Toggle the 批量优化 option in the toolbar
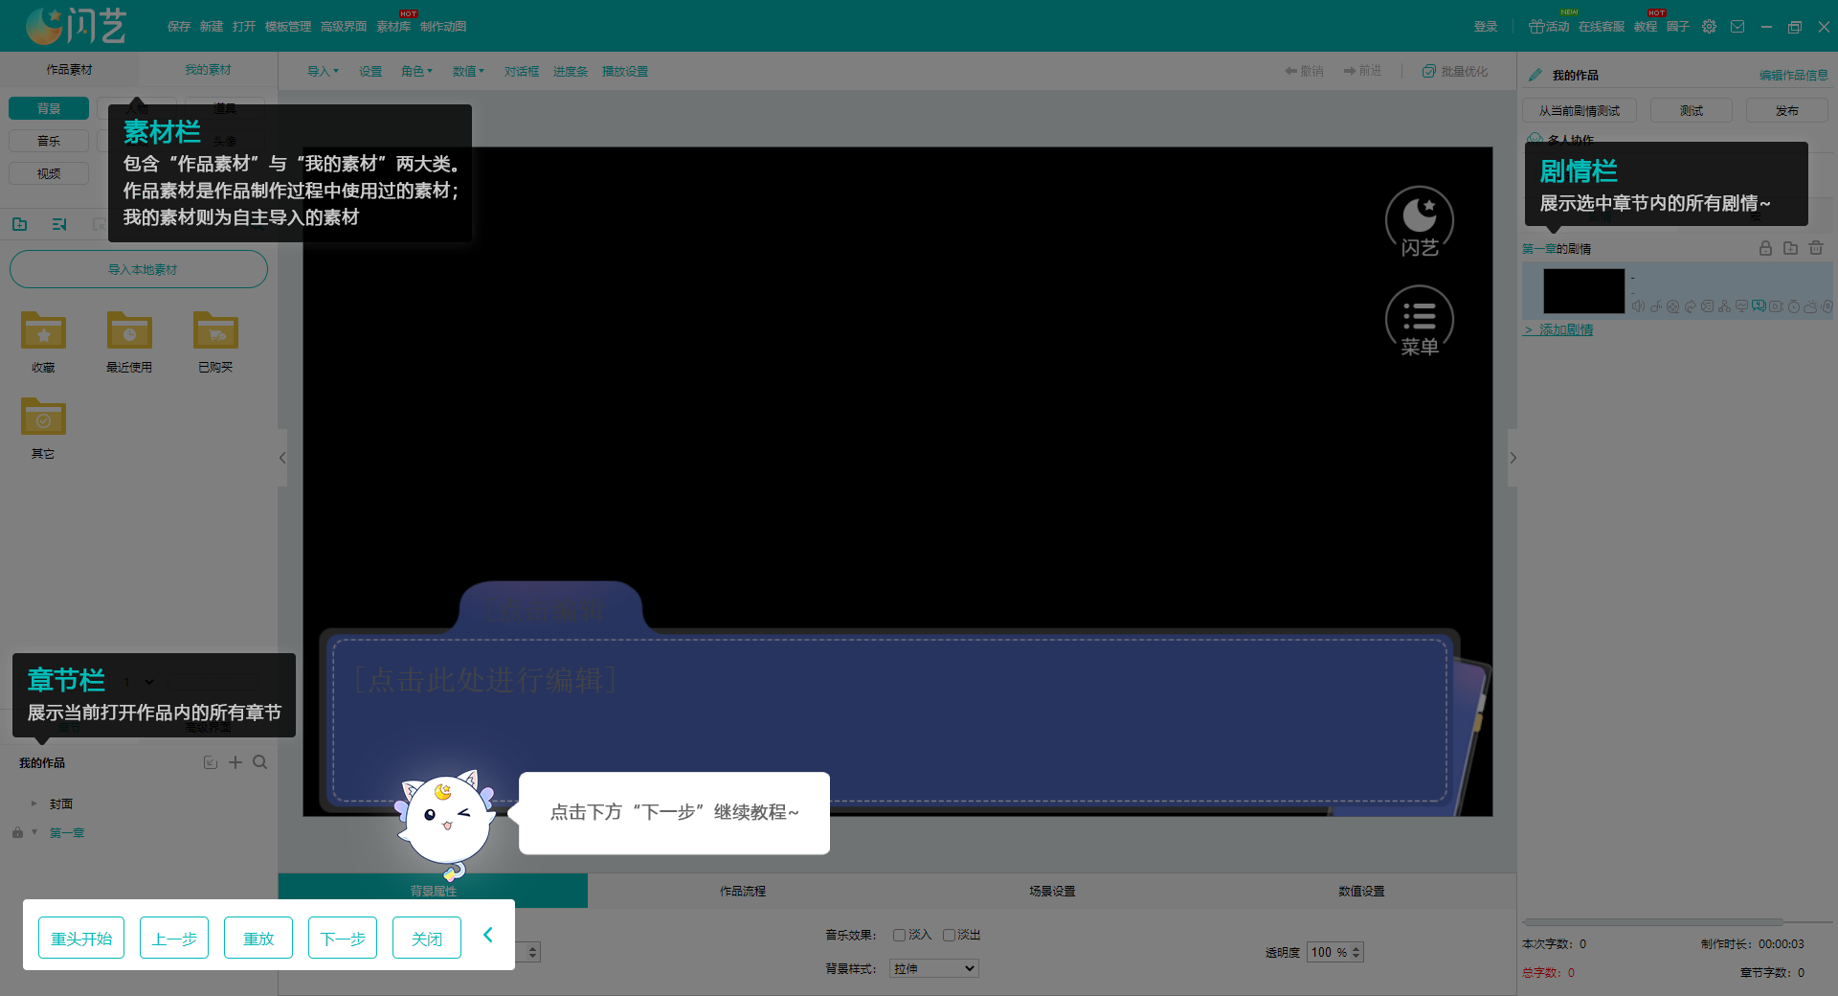The height and width of the screenshot is (996, 1838). pyautogui.click(x=1455, y=71)
